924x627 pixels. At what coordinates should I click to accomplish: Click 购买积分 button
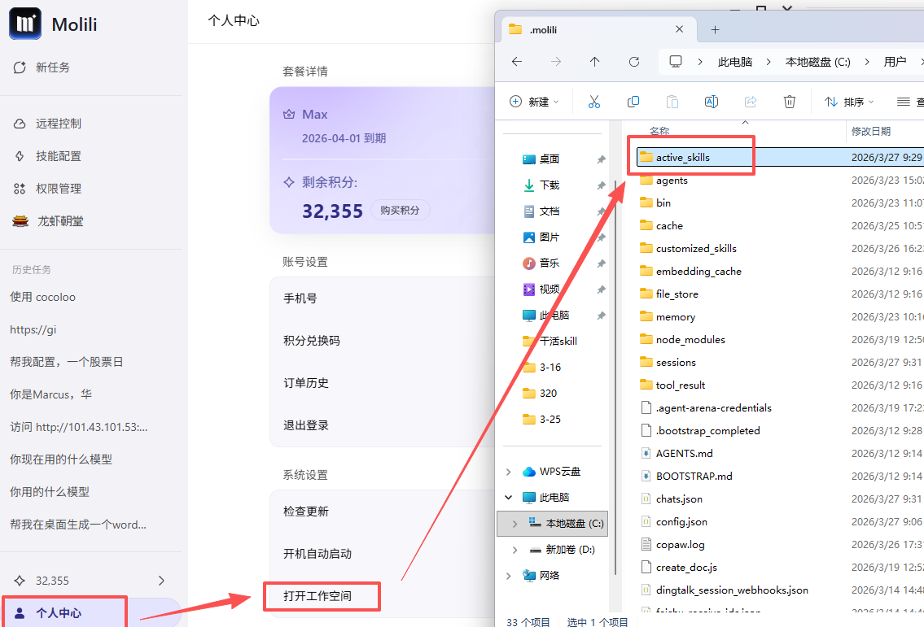[400, 210]
